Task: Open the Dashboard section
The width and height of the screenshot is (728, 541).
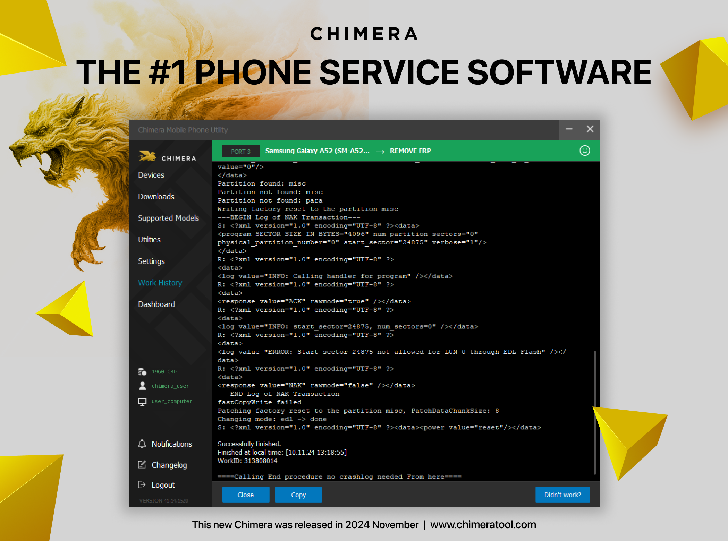Action: click(x=156, y=304)
